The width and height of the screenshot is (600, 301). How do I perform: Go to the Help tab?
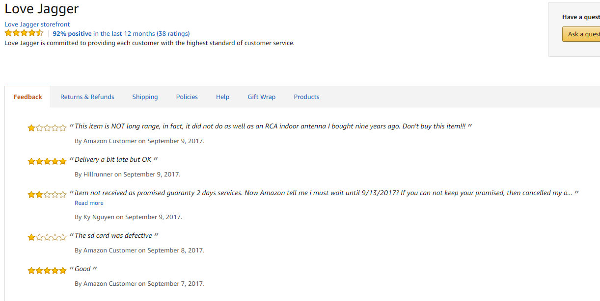point(222,97)
